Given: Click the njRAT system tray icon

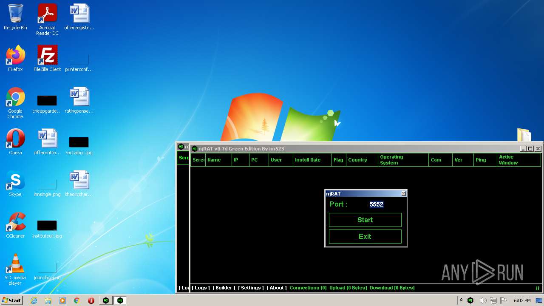Looking at the screenshot, I should [470, 300].
